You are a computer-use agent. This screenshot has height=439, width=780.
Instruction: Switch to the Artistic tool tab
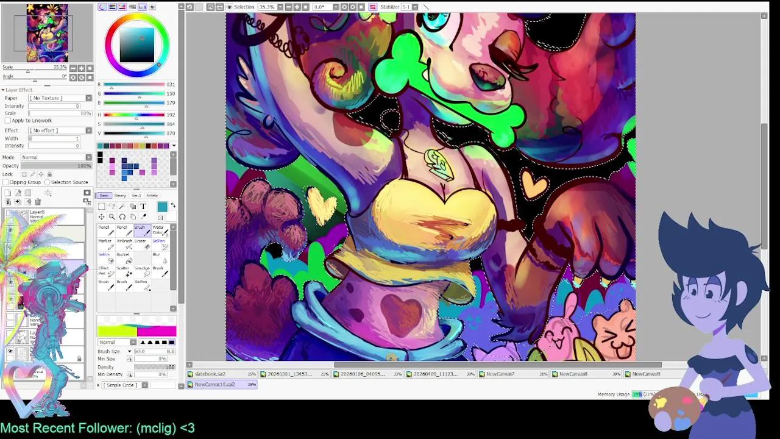click(152, 196)
